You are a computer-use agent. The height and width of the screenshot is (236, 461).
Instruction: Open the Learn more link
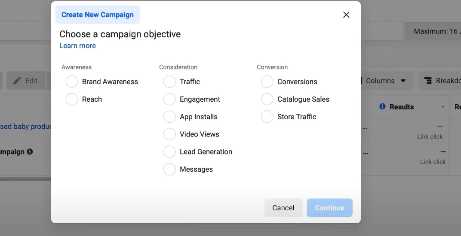(x=77, y=46)
